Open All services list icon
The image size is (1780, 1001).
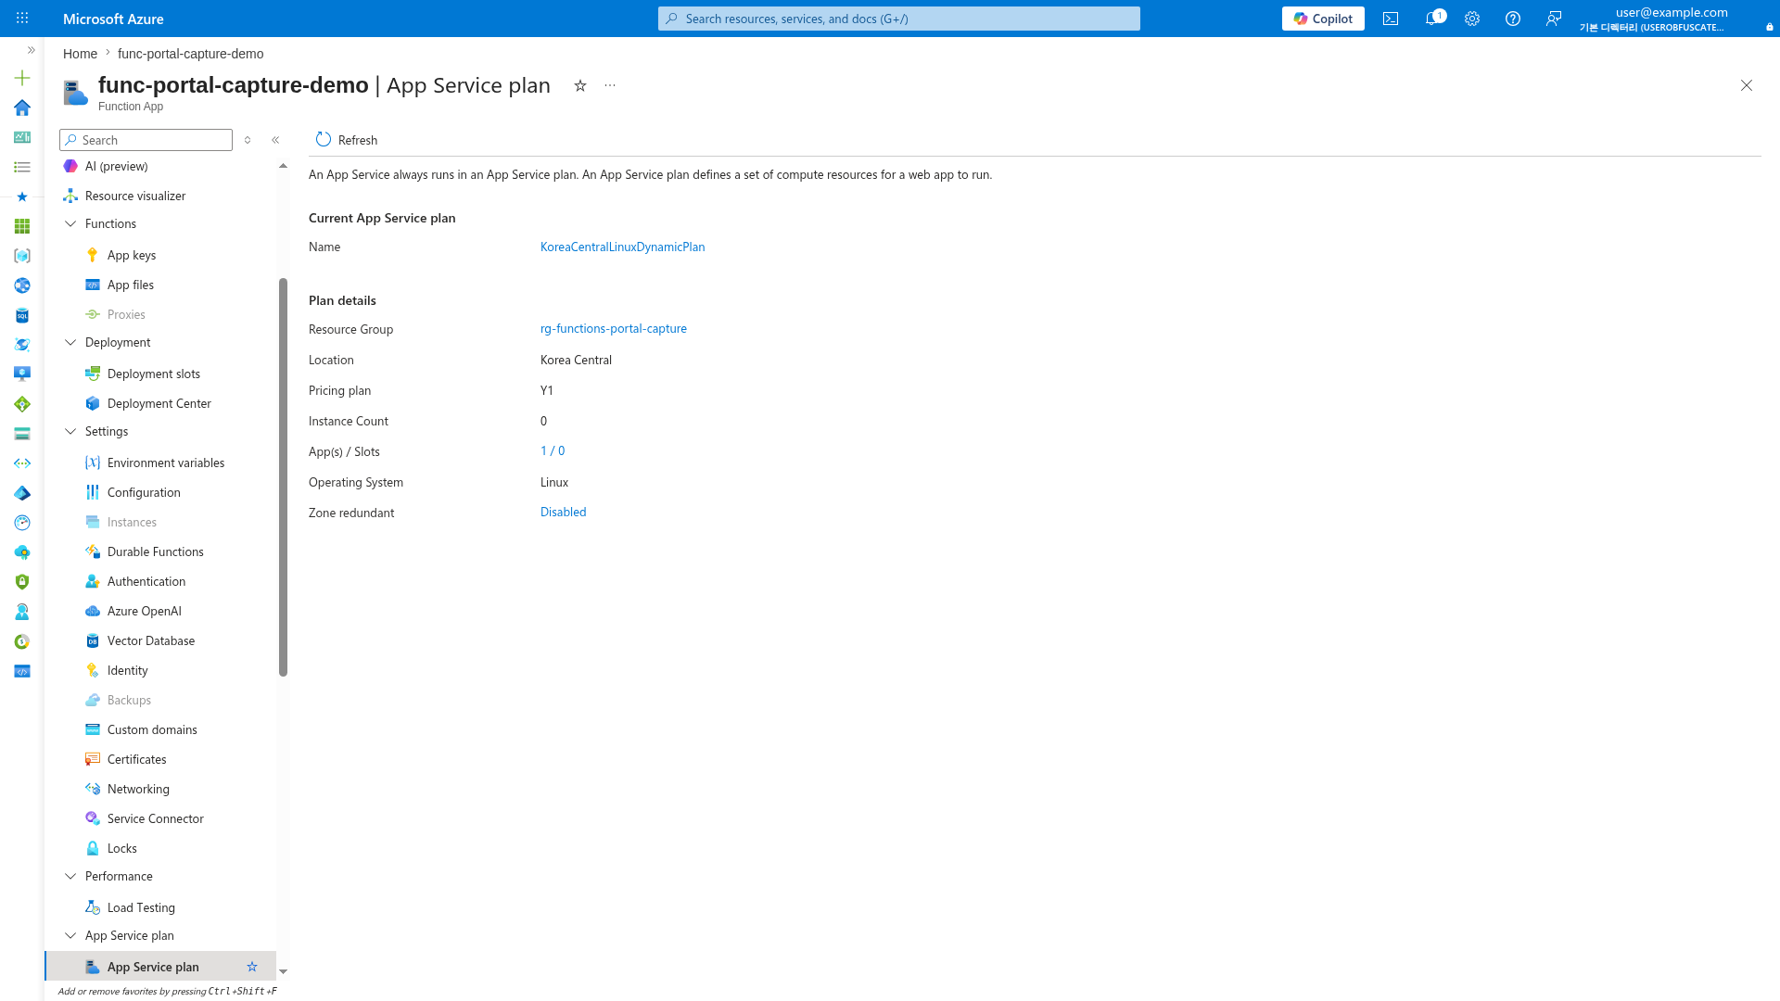(x=22, y=167)
